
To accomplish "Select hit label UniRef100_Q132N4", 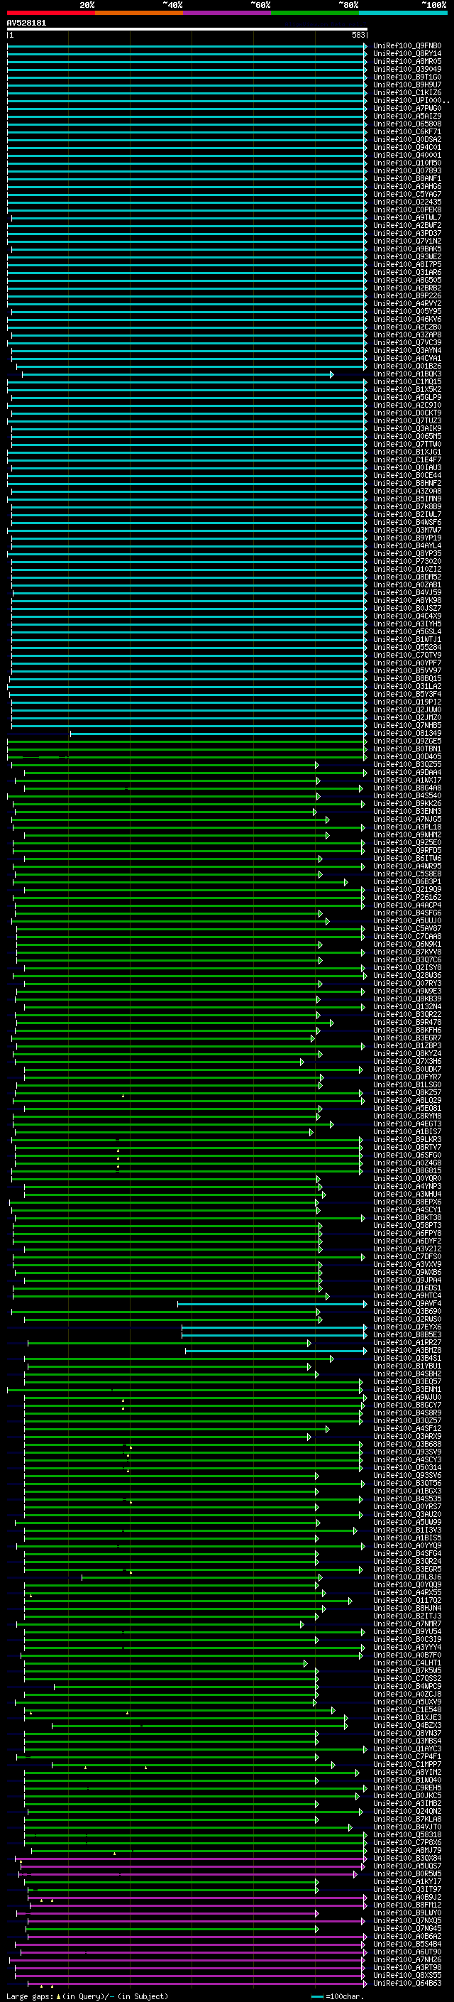I will pyautogui.click(x=407, y=1006).
